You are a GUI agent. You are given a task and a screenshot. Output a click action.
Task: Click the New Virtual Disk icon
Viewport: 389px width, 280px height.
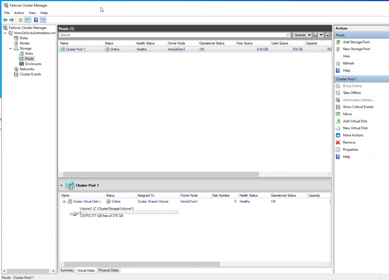coord(338,128)
